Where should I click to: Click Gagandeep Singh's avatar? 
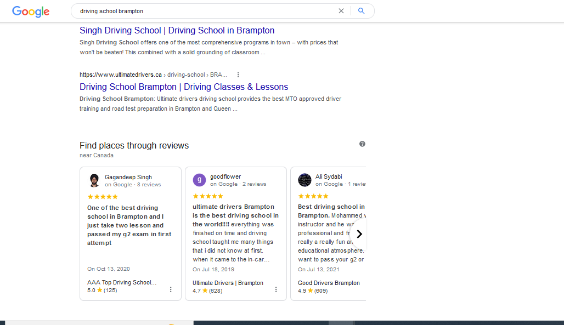click(x=94, y=180)
